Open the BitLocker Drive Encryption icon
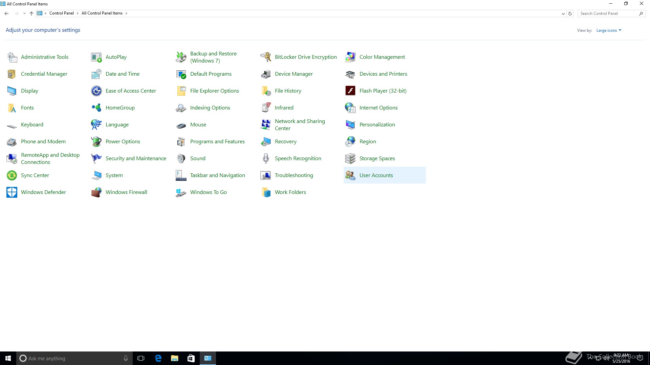The height and width of the screenshot is (365, 650). click(266, 57)
